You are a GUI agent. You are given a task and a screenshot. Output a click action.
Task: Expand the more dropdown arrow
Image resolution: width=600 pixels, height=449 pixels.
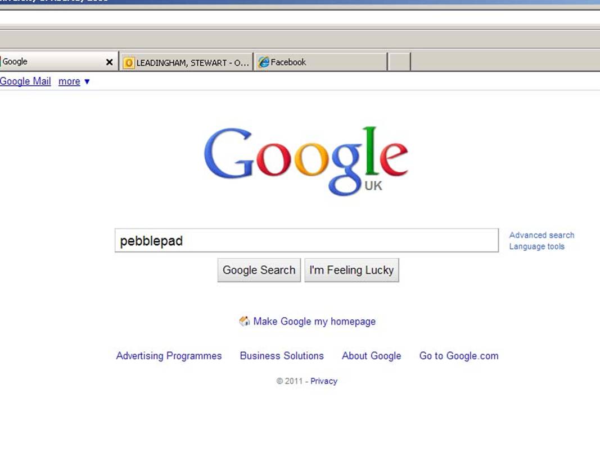pos(87,81)
